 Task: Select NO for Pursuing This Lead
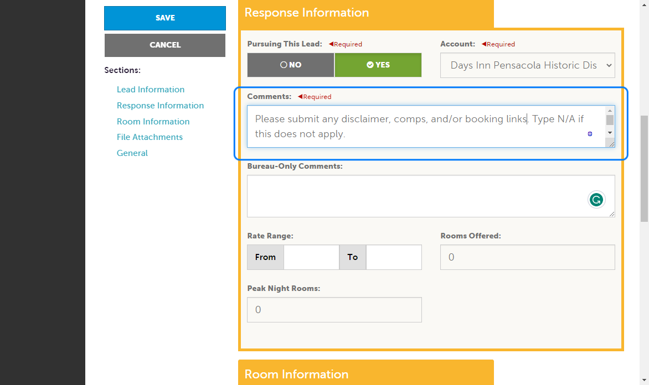point(291,65)
